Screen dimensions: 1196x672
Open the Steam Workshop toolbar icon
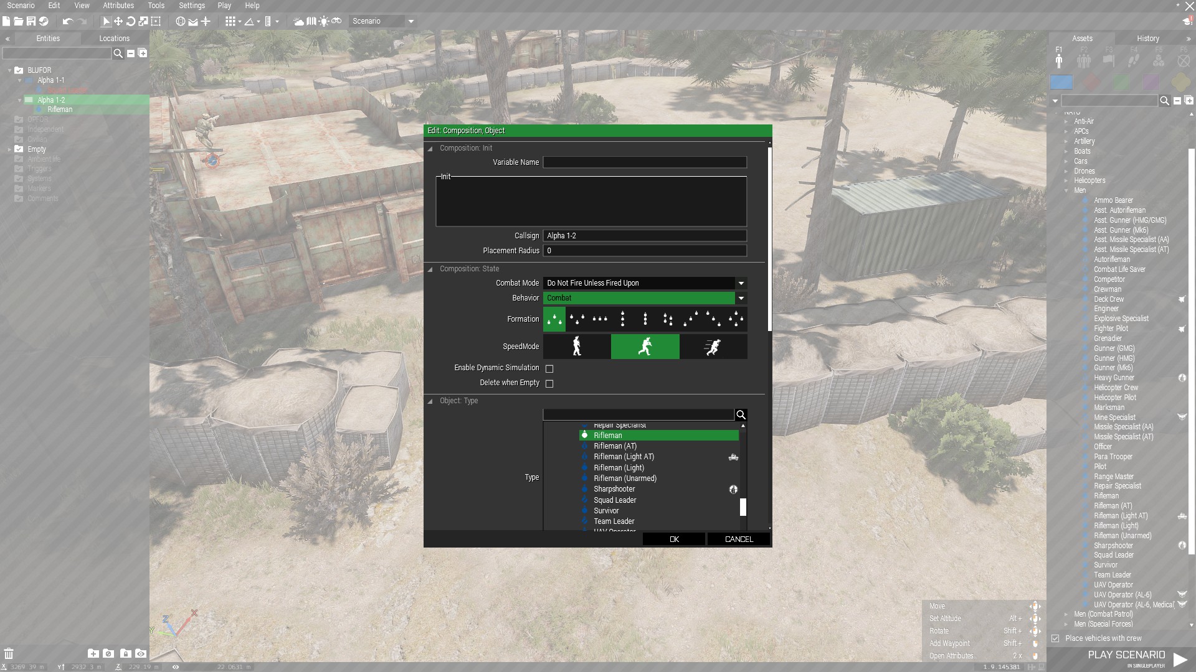[x=44, y=21]
